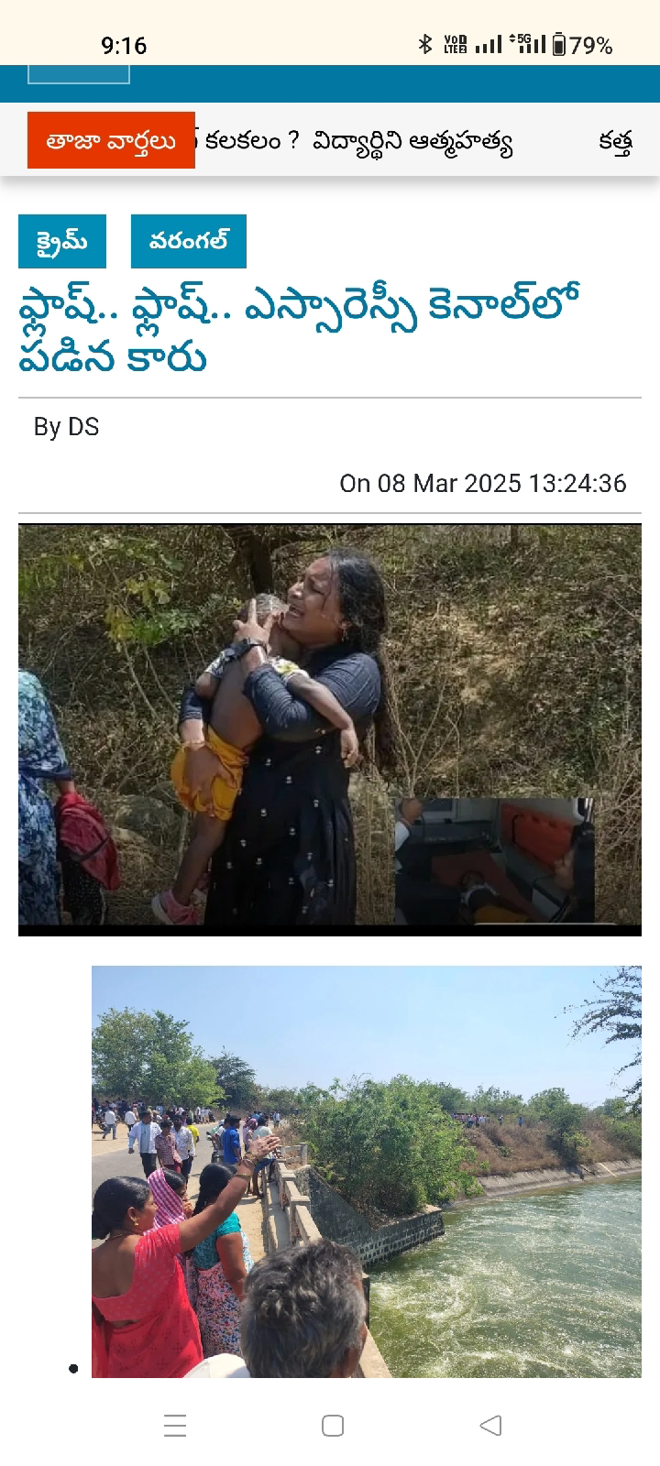
Task: Open recent apps via three-line icon
Action: point(175,1426)
